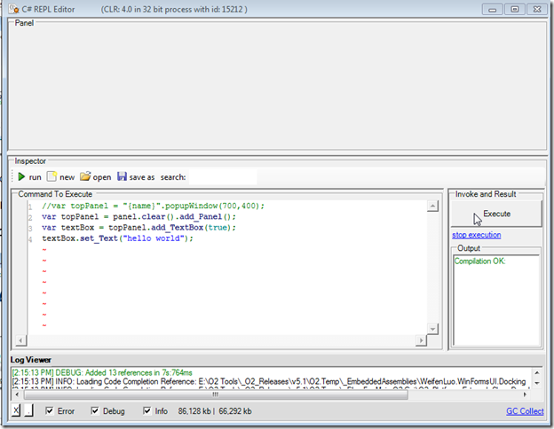Click Log Viewer scroll up arrow

[x=536, y=373]
